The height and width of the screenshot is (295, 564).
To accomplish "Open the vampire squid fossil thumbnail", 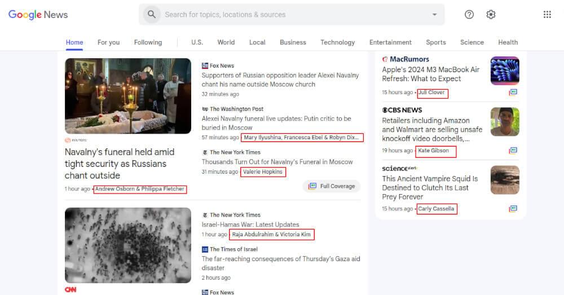I will (505, 180).
